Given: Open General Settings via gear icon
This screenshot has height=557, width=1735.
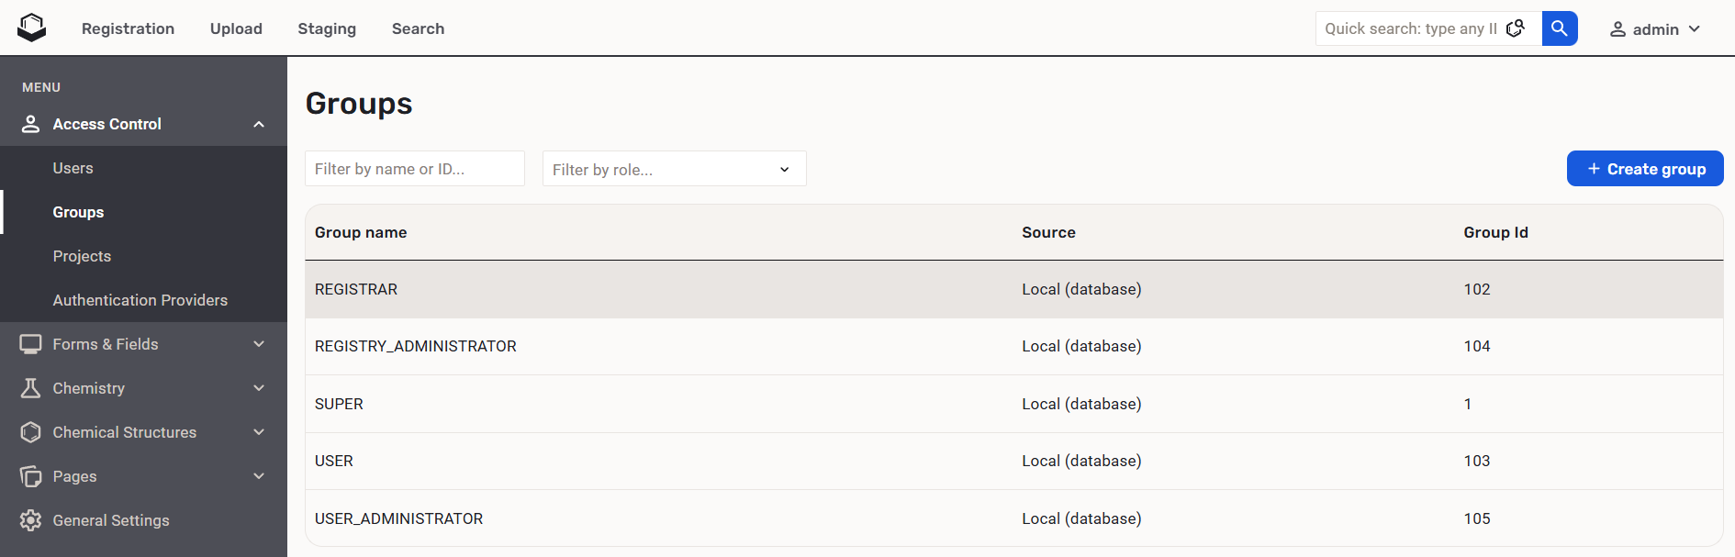Looking at the screenshot, I should click(30, 520).
